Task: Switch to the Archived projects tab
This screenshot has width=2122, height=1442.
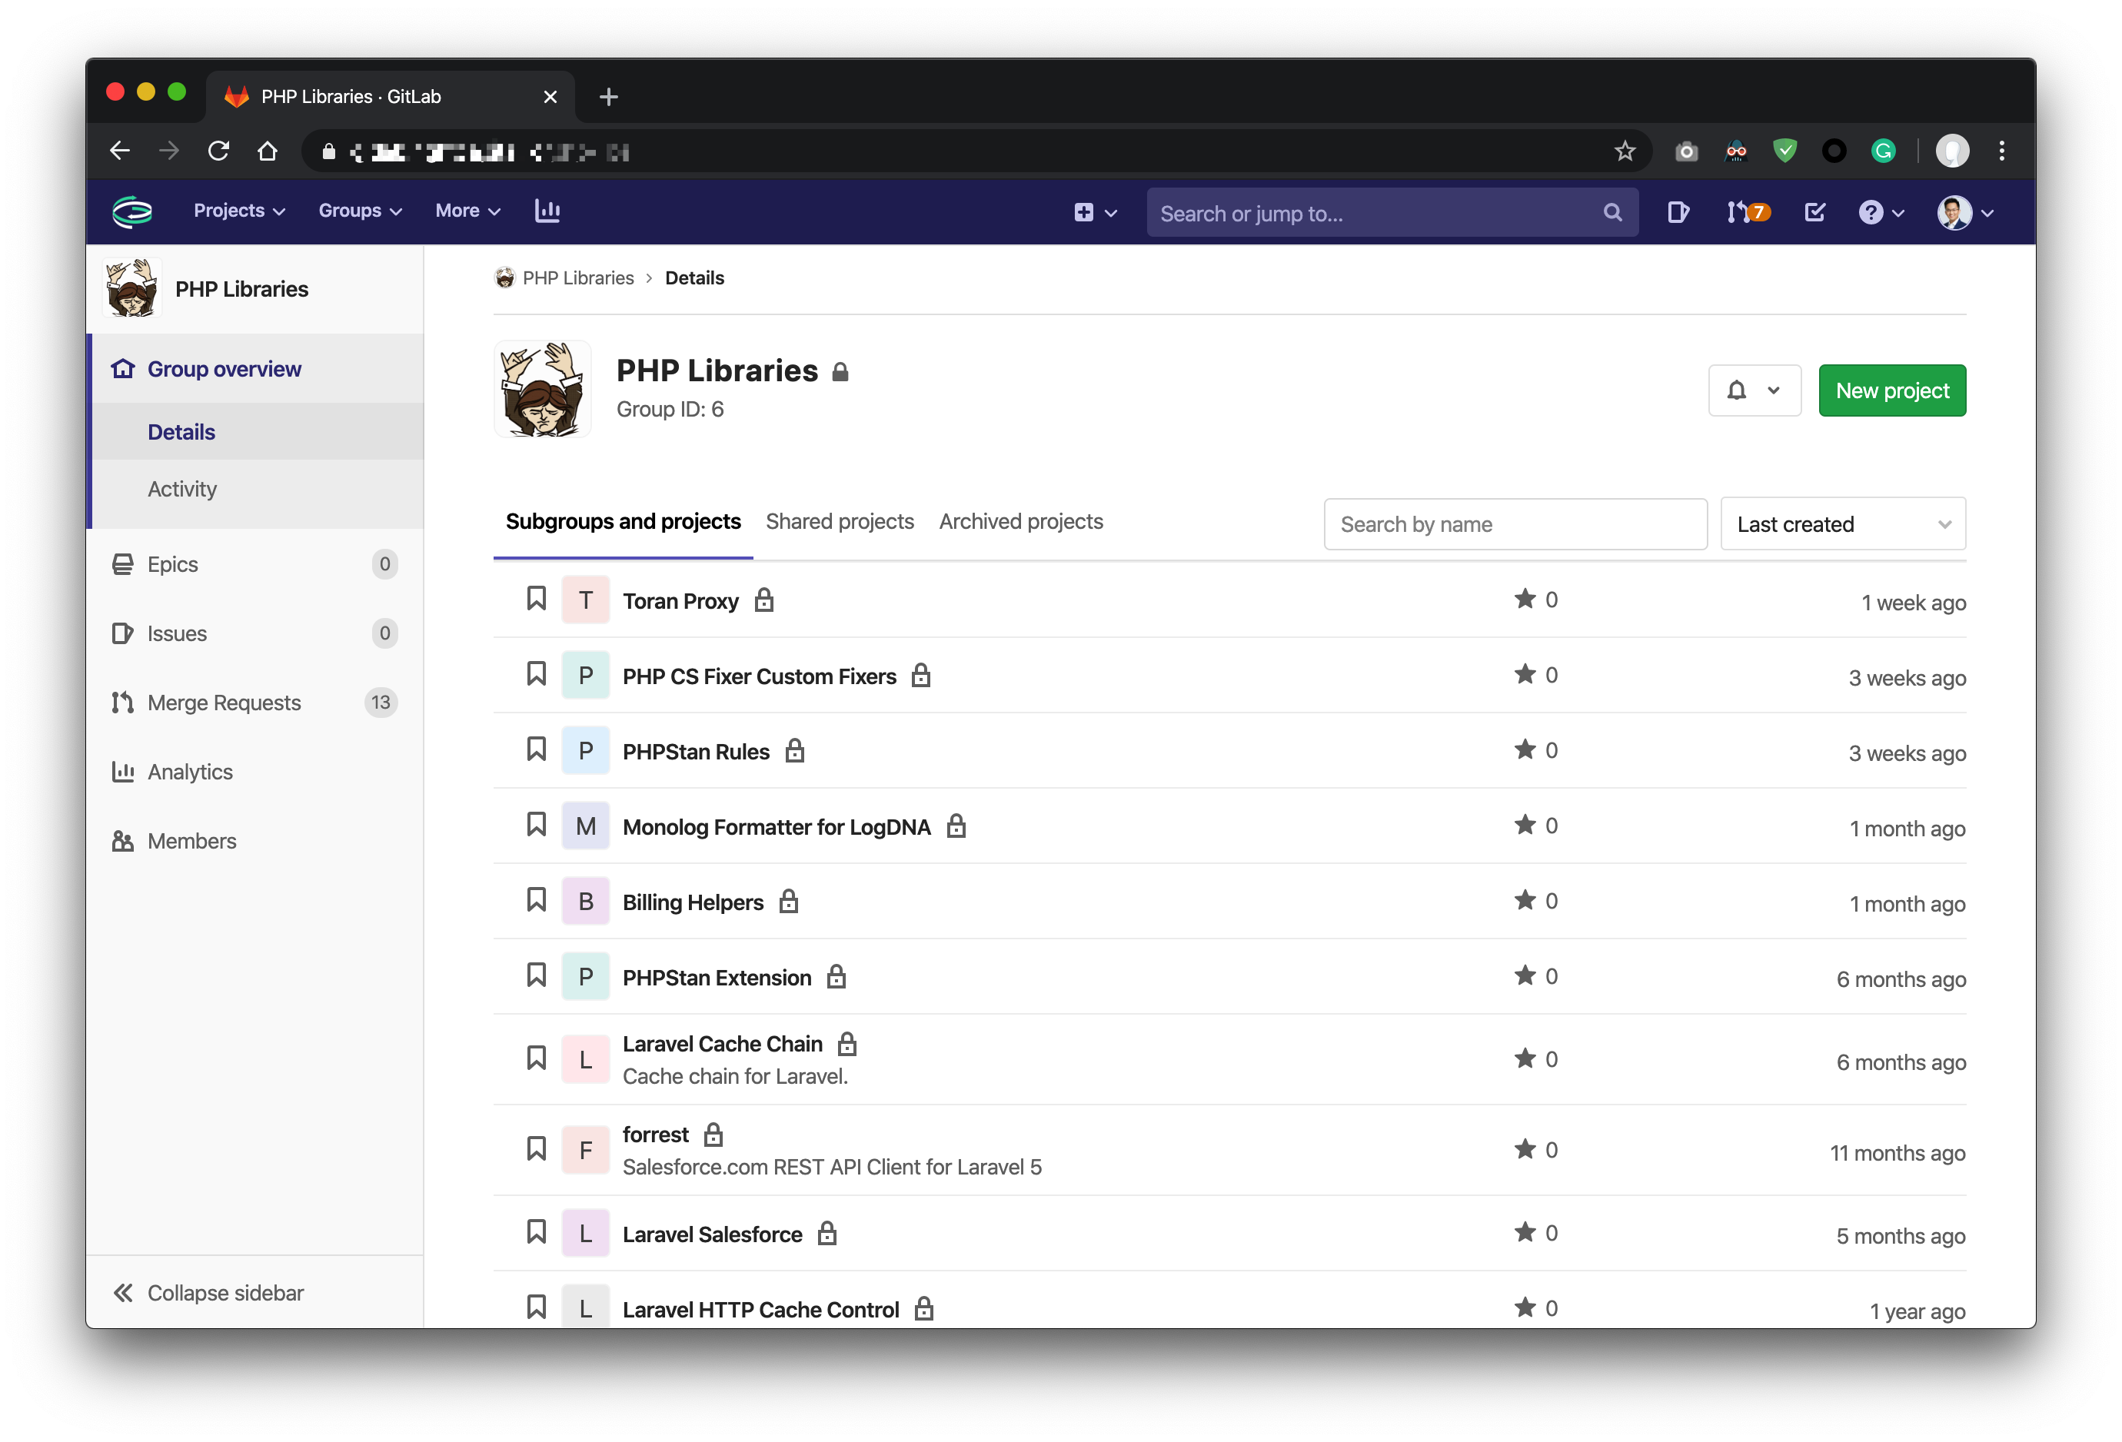Action: (x=1021, y=521)
